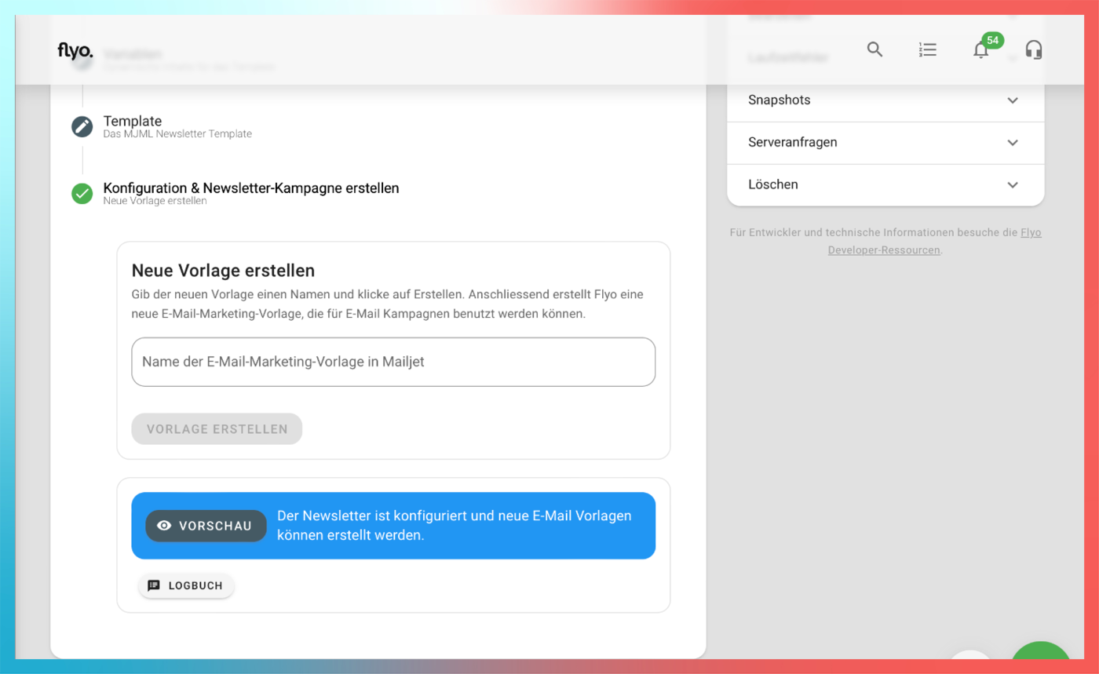Viewport: 1099px width, 674px height.
Task: Select the green checkmark step icon
Action: (x=82, y=193)
